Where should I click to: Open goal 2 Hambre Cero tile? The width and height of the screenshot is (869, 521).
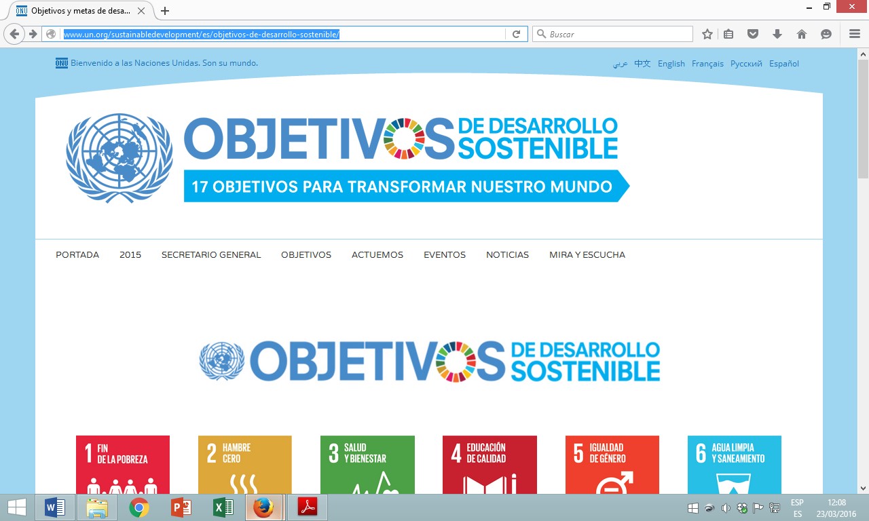pos(245,465)
